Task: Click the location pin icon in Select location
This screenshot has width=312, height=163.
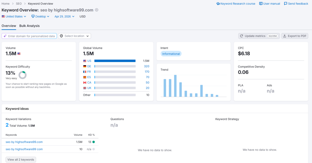Action: (61, 36)
